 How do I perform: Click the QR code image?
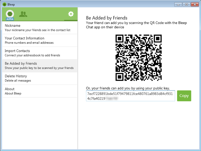click(138, 58)
